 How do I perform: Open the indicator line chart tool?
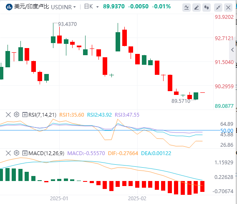[187, 8]
